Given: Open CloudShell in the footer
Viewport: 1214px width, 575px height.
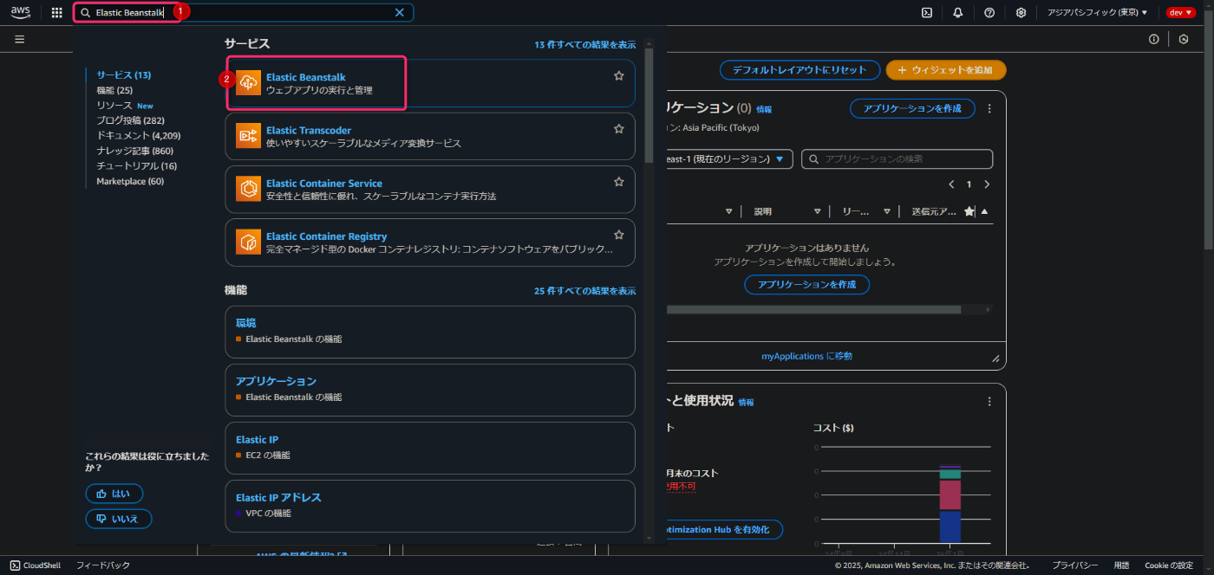Looking at the screenshot, I should [36, 565].
